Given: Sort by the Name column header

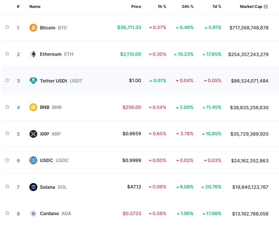Looking at the screenshot, I should pos(35,7).
